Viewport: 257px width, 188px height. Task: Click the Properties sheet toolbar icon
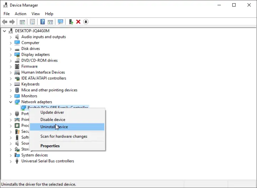(x=32, y=22)
